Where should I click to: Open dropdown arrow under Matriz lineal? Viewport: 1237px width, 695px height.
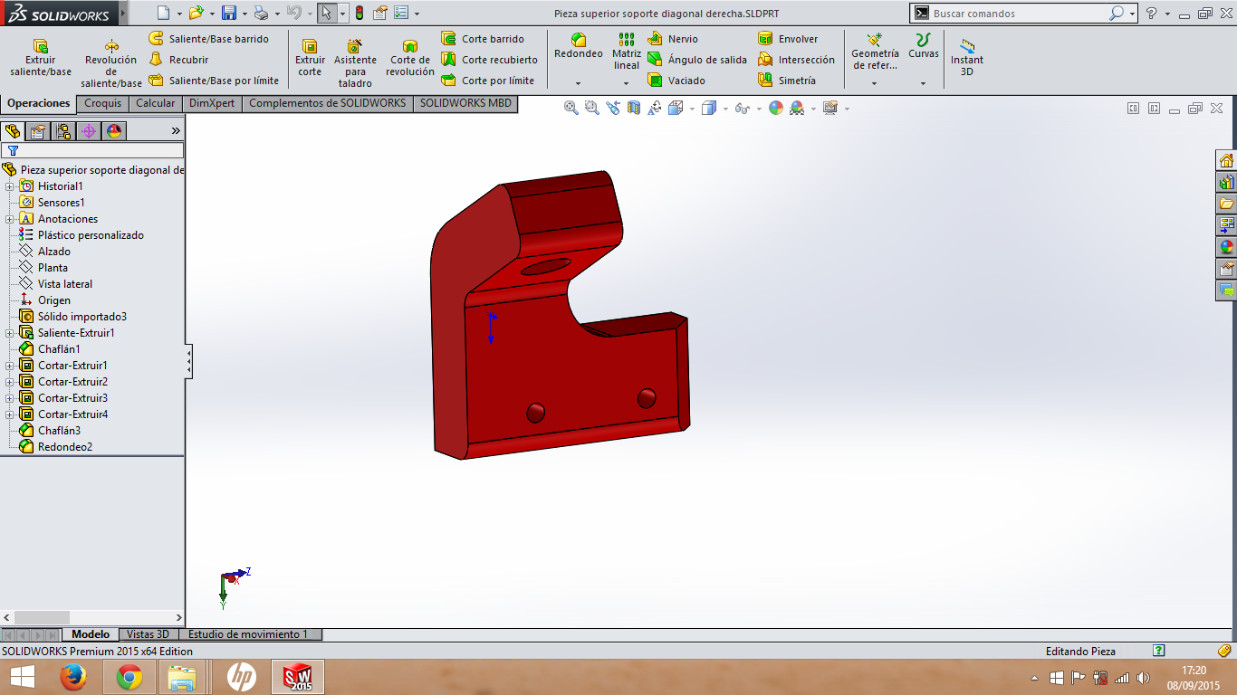627,83
